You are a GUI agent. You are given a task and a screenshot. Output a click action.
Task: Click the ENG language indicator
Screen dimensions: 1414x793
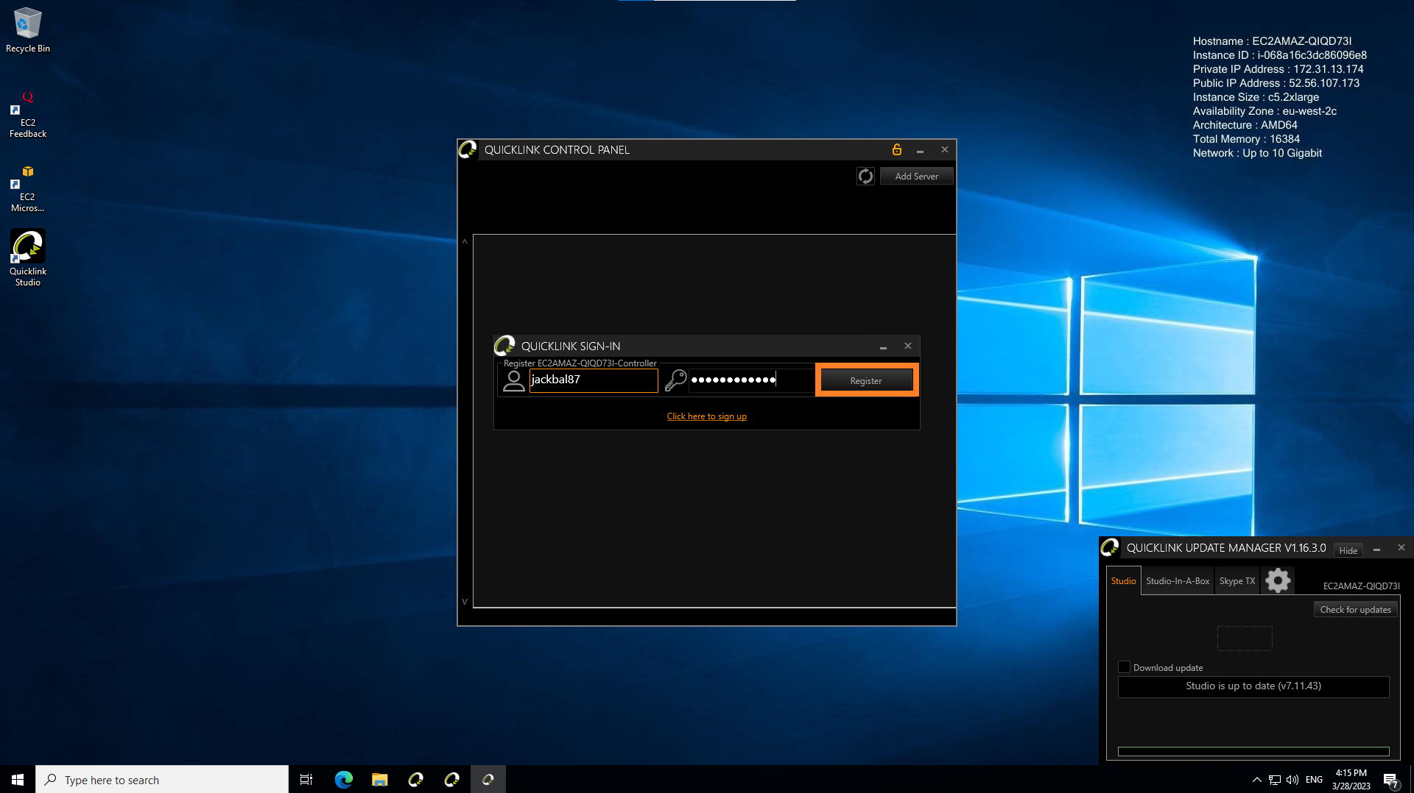pyautogui.click(x=1314, y=780)
